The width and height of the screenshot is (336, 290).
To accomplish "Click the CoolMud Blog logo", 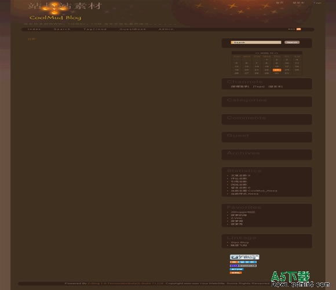I will click(x=55, y=17).
